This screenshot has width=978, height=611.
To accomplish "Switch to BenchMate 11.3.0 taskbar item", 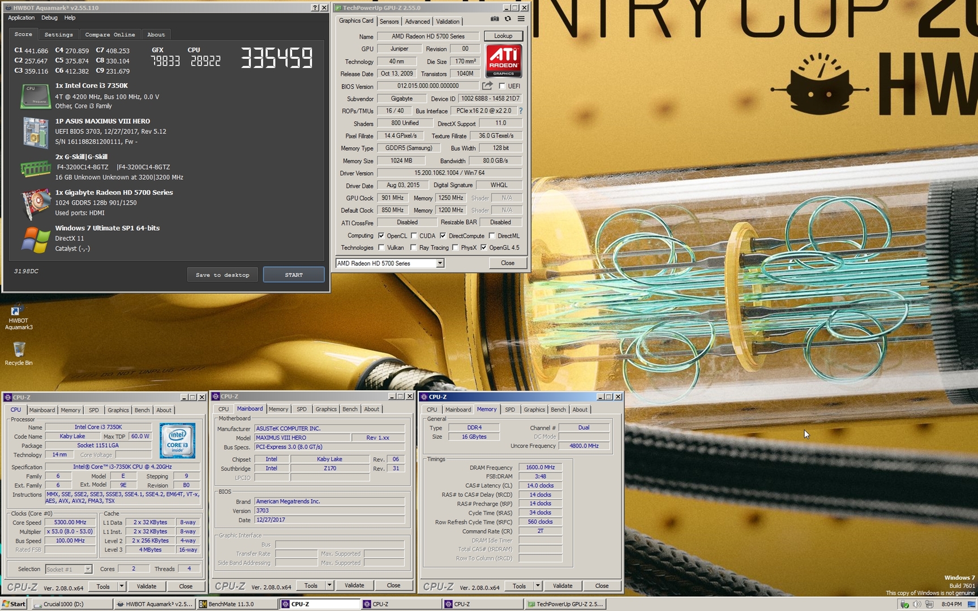I will pos(237,604).
